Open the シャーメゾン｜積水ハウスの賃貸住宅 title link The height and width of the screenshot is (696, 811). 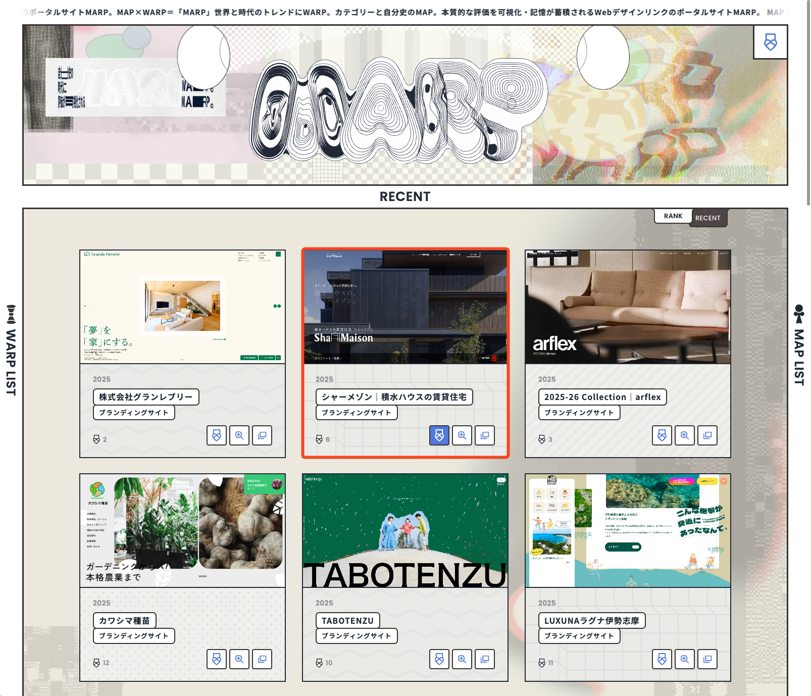394,397
